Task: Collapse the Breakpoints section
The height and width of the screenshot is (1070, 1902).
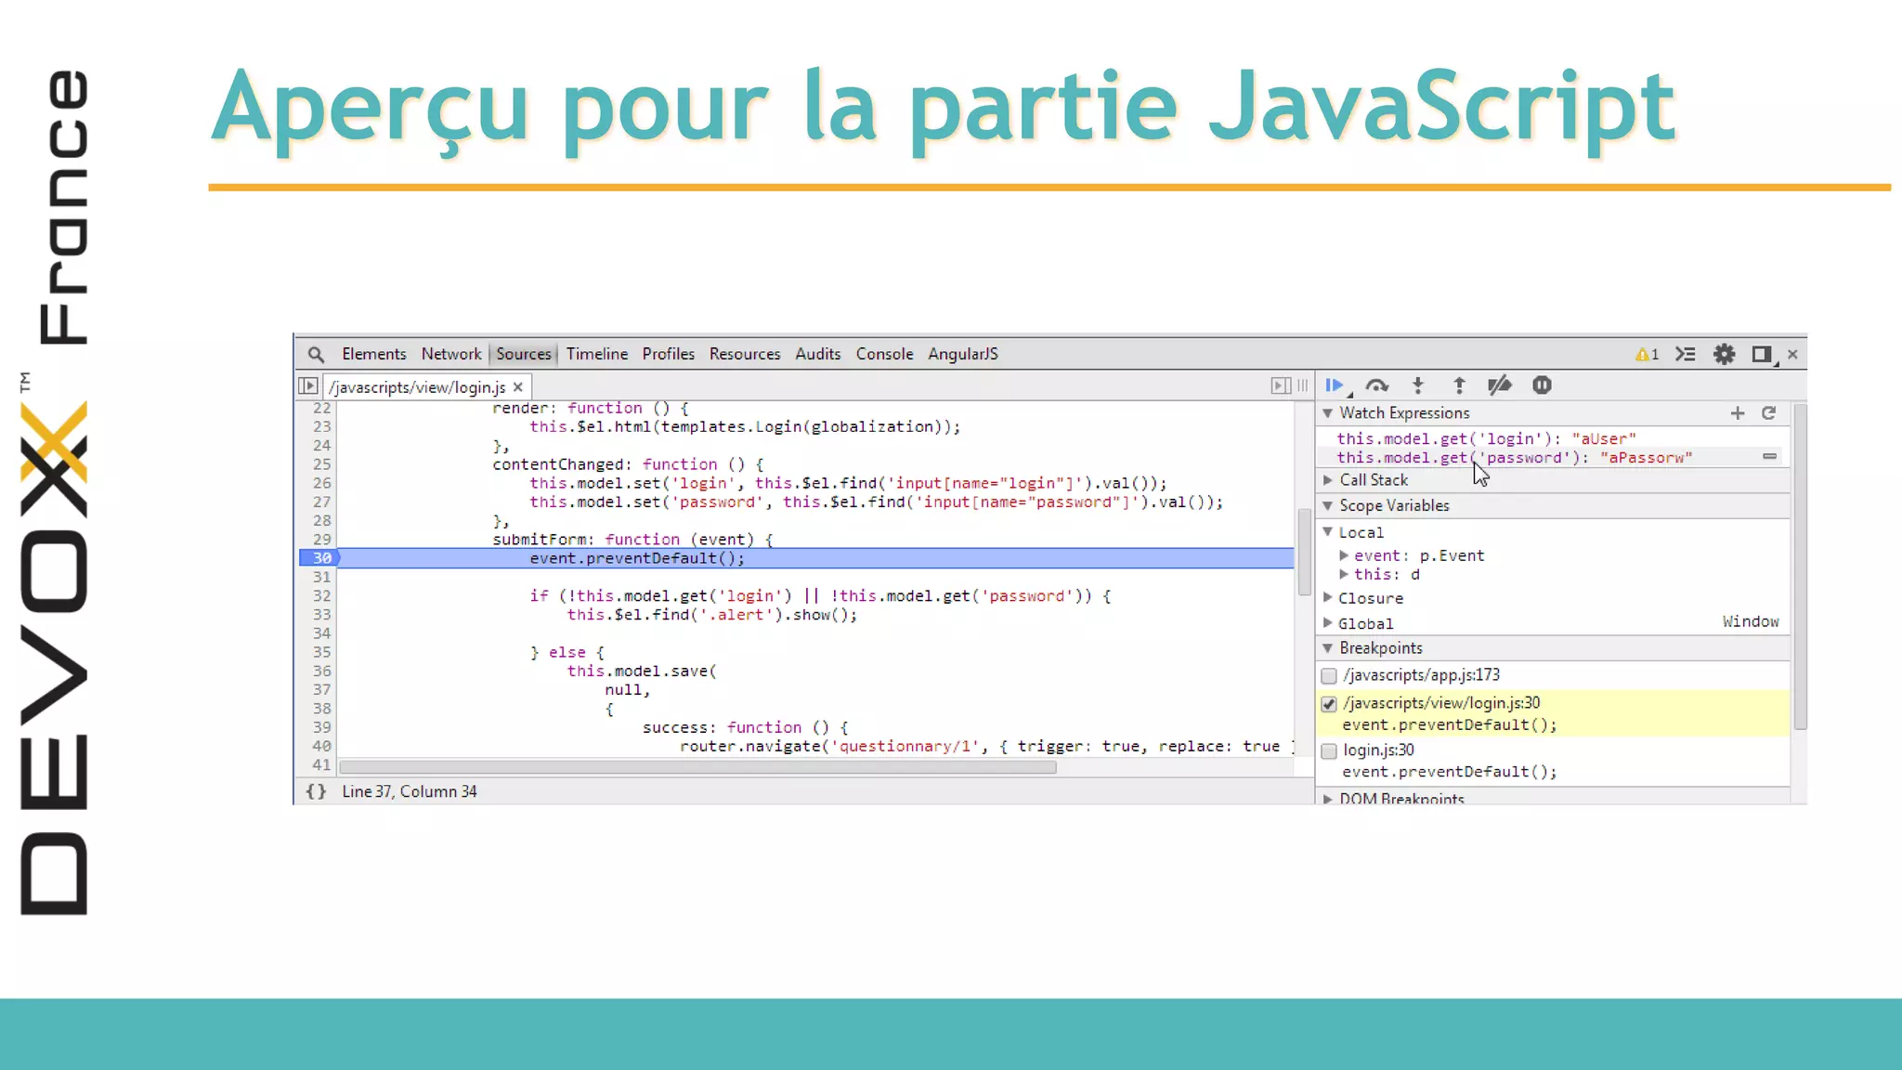Action: (1328, 648)
